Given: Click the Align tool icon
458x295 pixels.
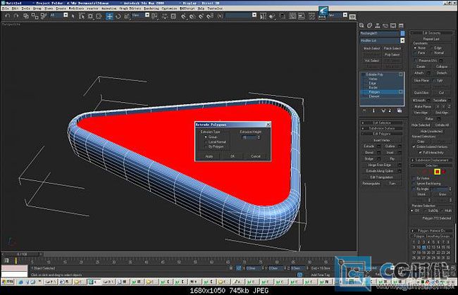Looking at the screenshot, I should (272, 16).
